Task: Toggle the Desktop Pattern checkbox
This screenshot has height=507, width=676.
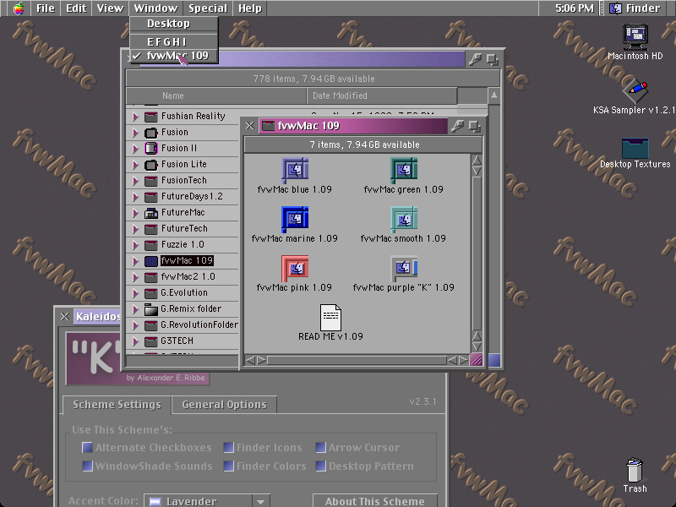Action: pyautogui.click(x=320, y=466)
